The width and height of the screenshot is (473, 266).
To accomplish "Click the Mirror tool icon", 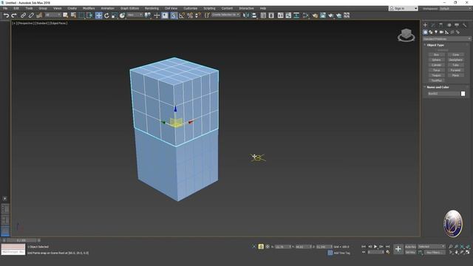I will (x=246, y=16).
